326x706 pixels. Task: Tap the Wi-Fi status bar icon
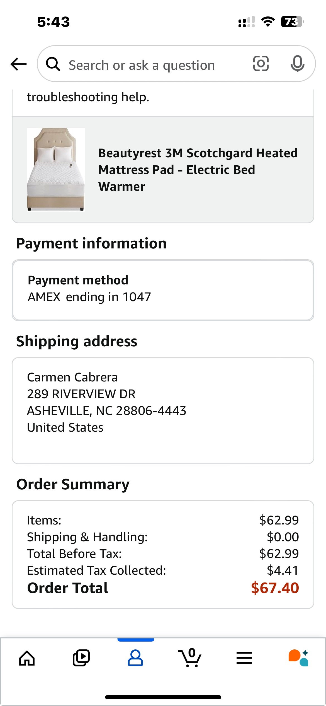click(268, 22)
